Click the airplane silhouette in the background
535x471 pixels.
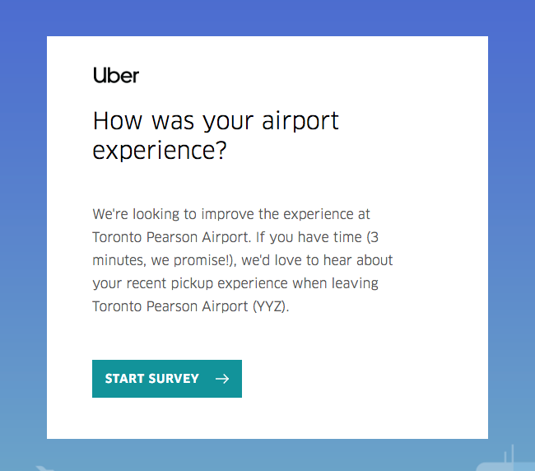pos(44,468)
